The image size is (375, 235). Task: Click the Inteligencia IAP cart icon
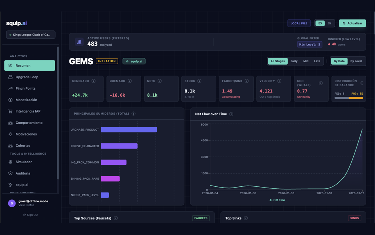click(x=10, y=111)
